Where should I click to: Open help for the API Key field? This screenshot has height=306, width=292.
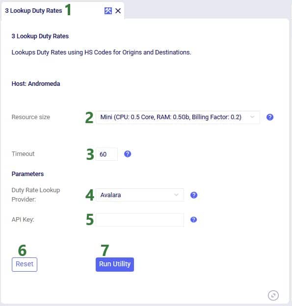pos(193,220)
